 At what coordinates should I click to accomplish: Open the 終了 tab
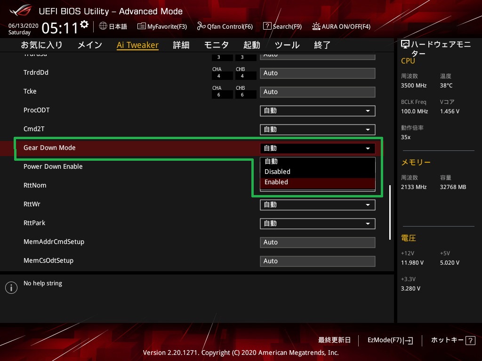click(322, 45)
